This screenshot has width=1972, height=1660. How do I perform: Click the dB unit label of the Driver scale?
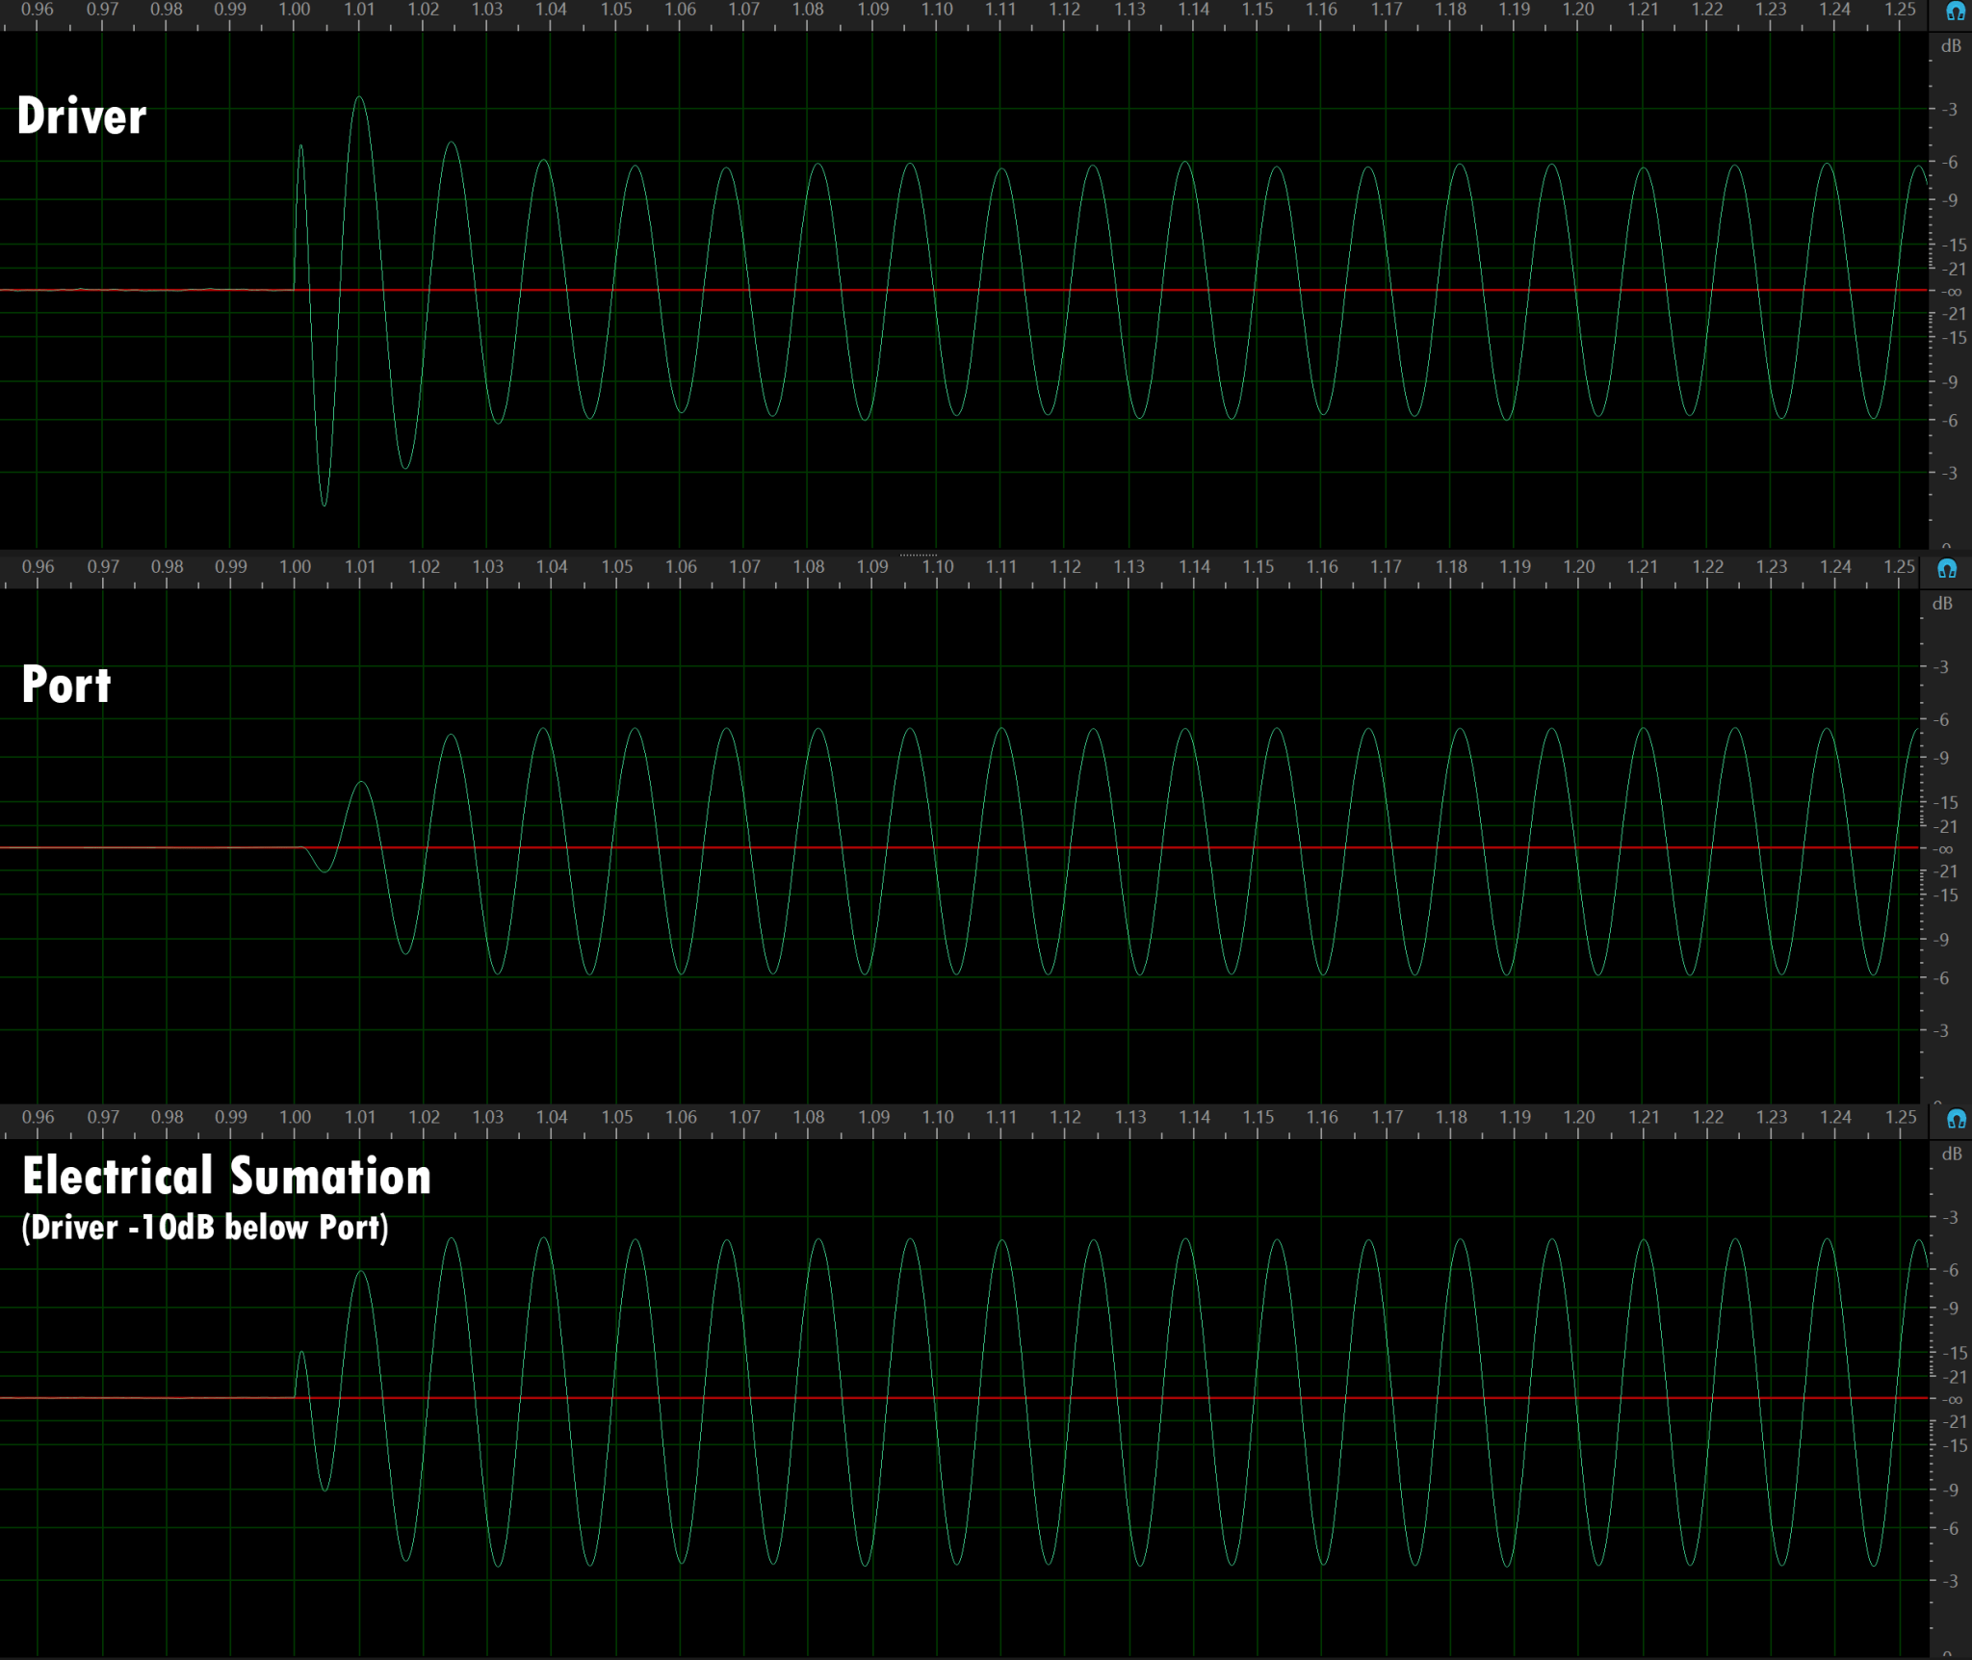(1951, 46)
